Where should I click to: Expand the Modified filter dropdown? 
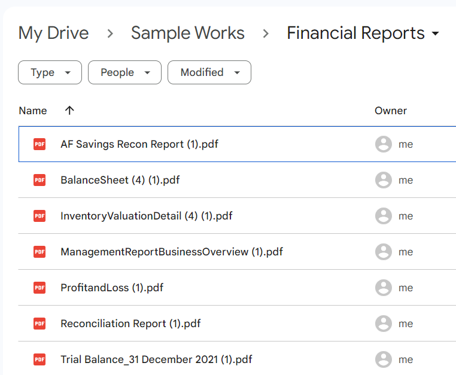click(209, 72)
